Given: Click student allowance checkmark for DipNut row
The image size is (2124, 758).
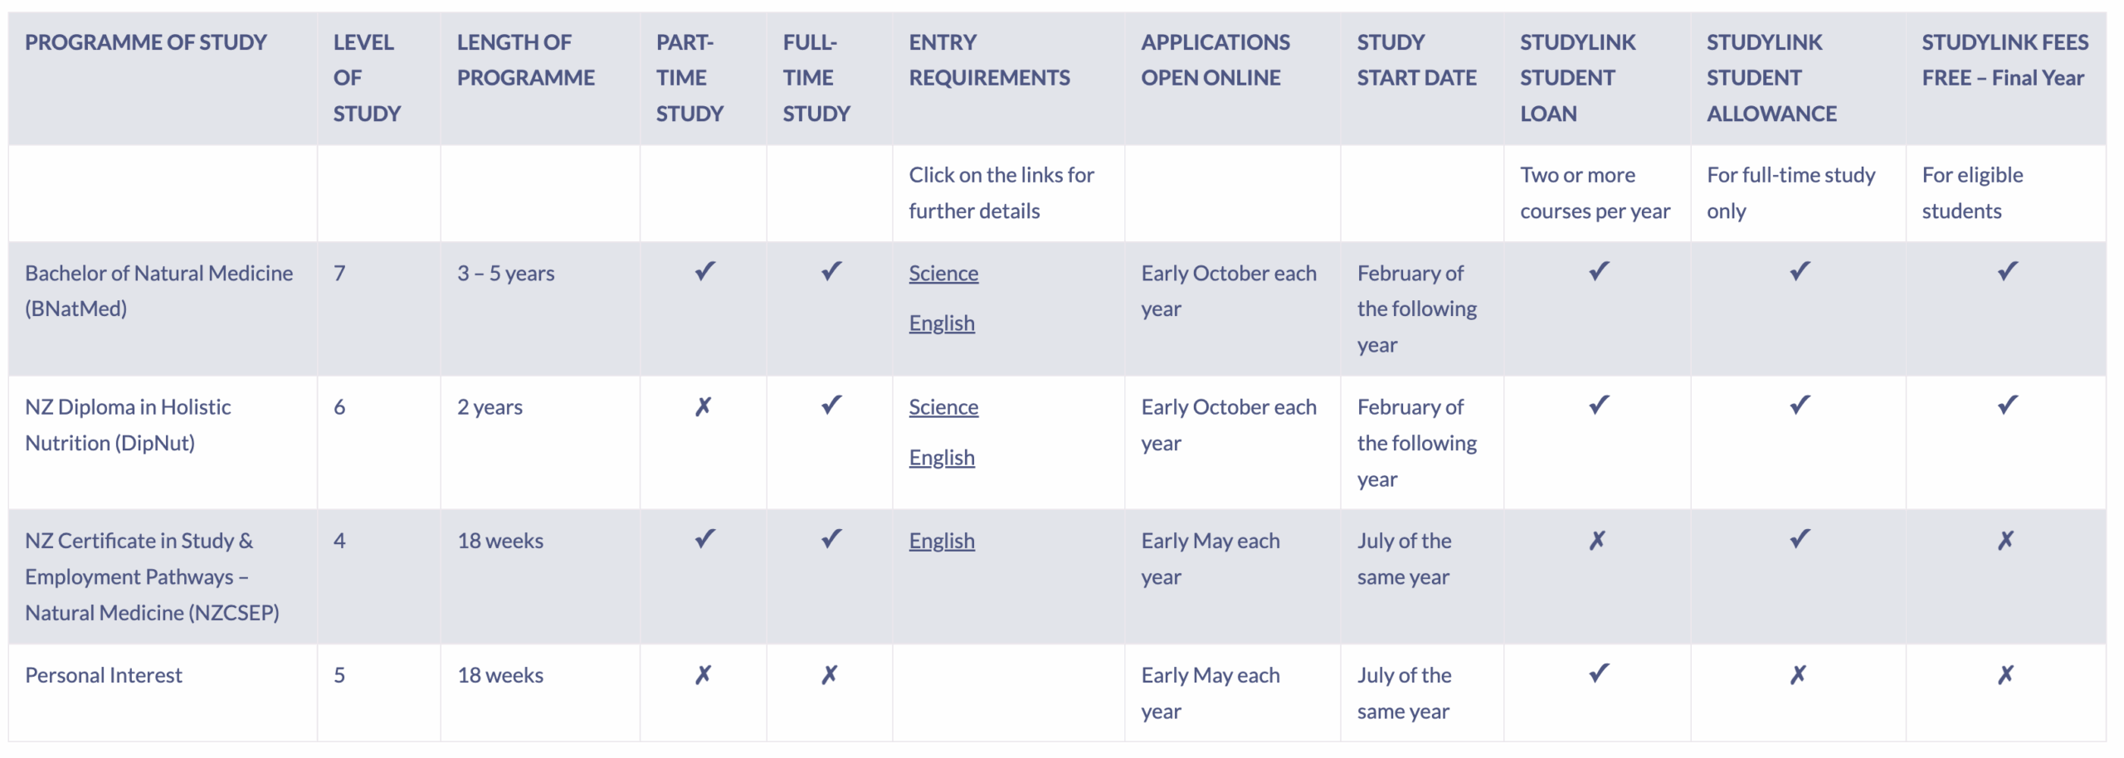Looking at the screenshot, I should click(1800, 406).
